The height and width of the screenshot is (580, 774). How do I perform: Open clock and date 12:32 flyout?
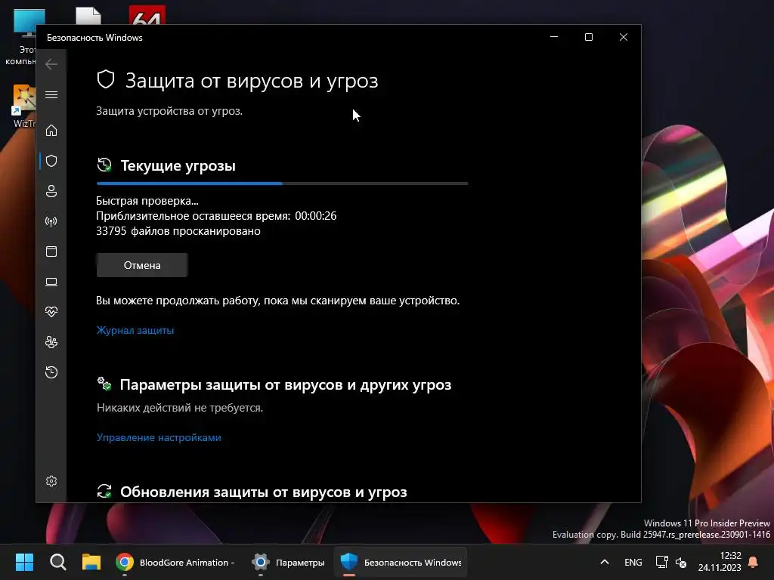click(720, 562)
